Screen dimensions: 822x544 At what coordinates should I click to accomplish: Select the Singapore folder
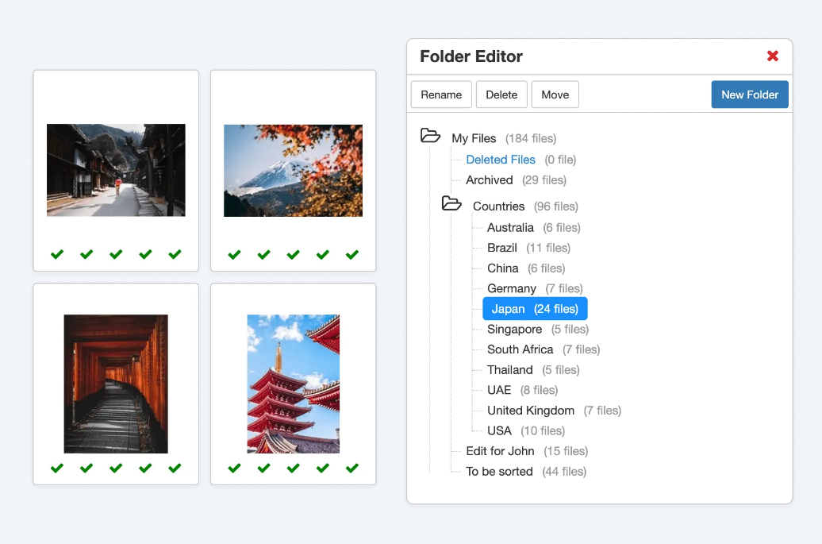[514, 330]
